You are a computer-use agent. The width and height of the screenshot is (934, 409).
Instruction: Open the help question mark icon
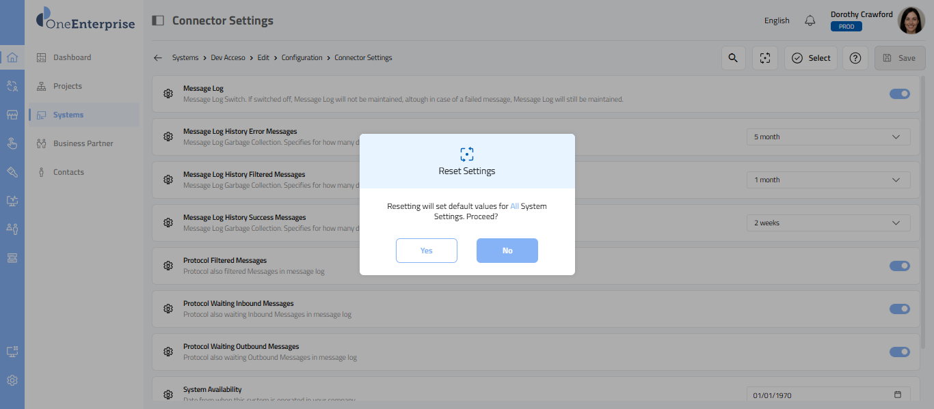pyautogui.click(x=855, y=58)
